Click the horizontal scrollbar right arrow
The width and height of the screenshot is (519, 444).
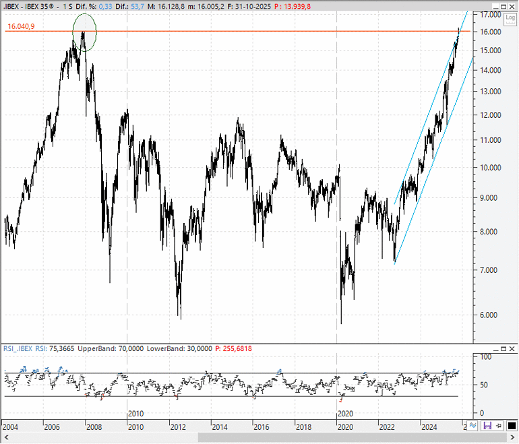(x=514, y=439)
